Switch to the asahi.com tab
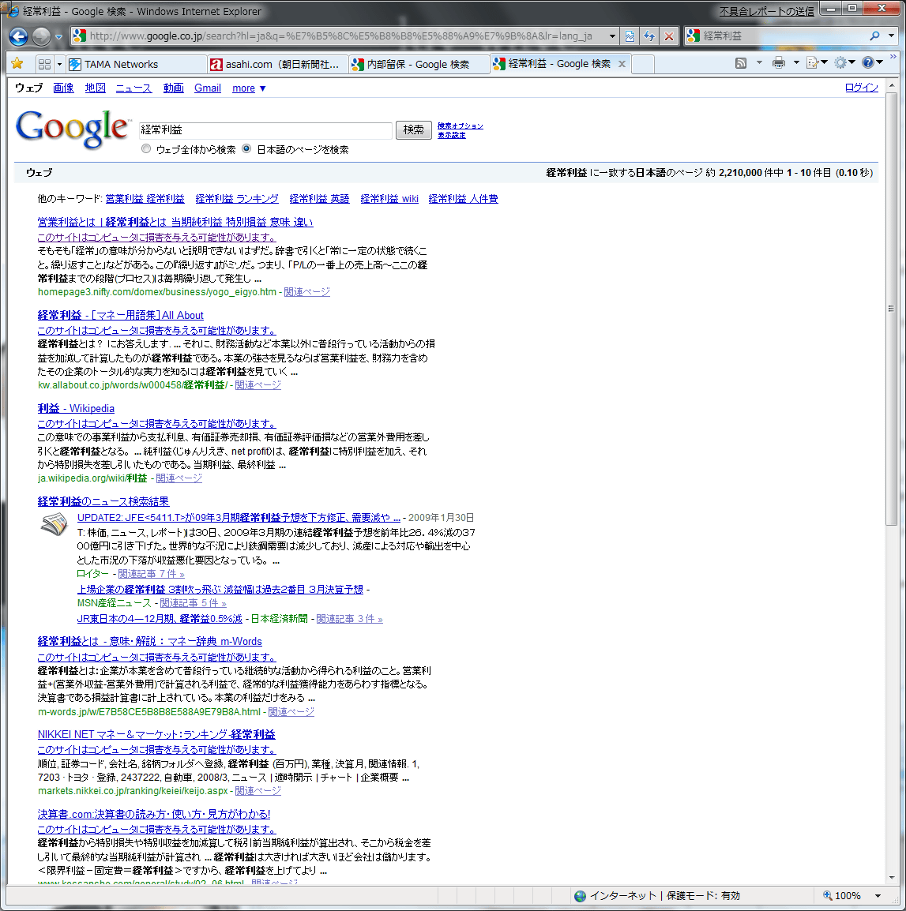This screenshot has width=906, height=911. click(276, 65)
